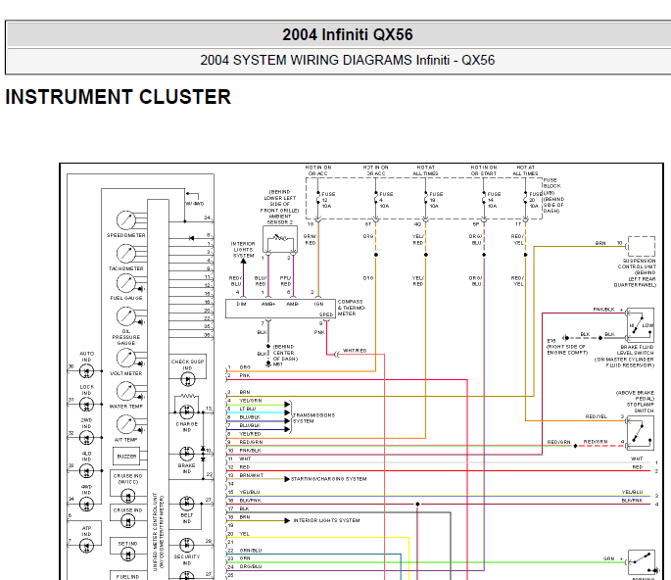Select the CHECK SUSP IND lamp symbol
The height and width of the screenshot is (580, 671).
tap(187, 379)
